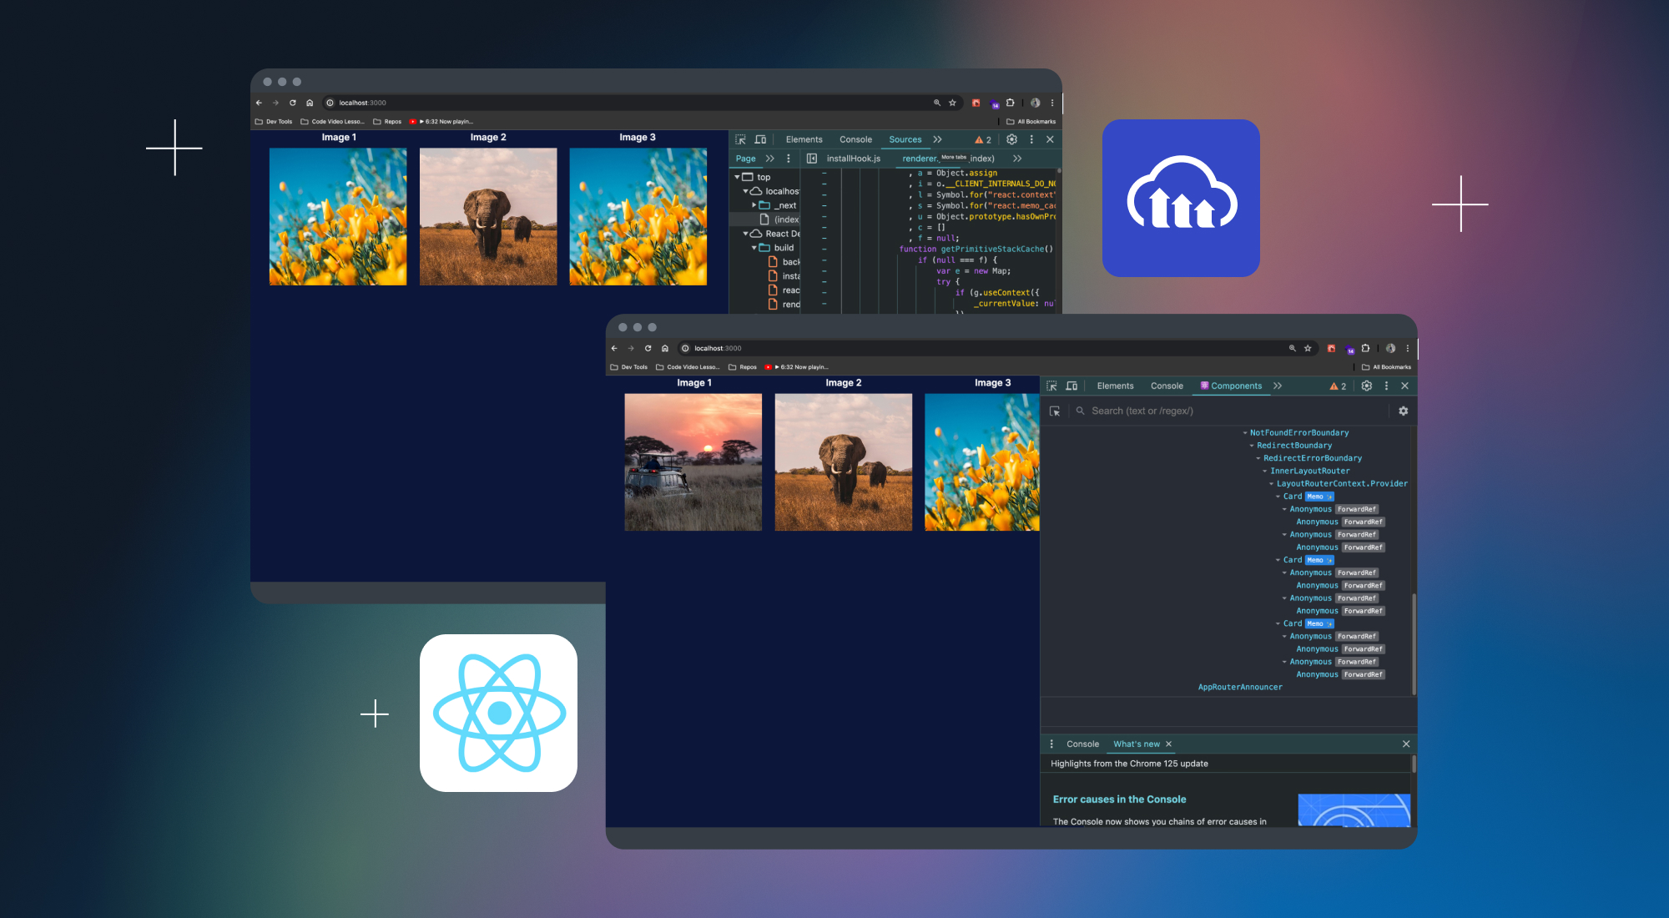Image resolution: width=1669 pixels, height=918 pixels.
Task: Toggle device toolbar in the Components DevTools window
Action: (1071, 386)
